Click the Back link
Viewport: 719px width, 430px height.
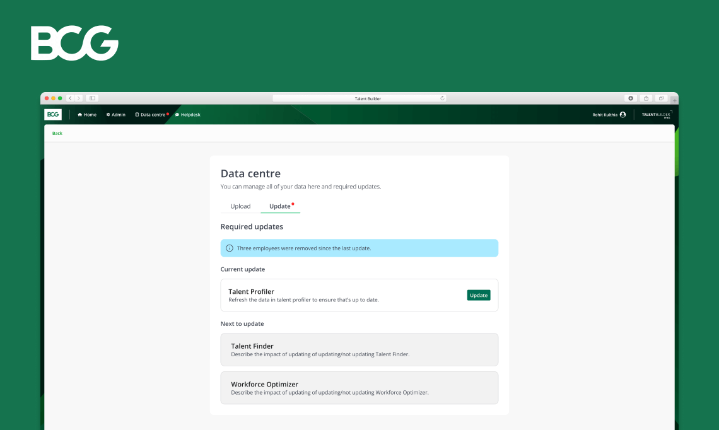coord(57,133)
